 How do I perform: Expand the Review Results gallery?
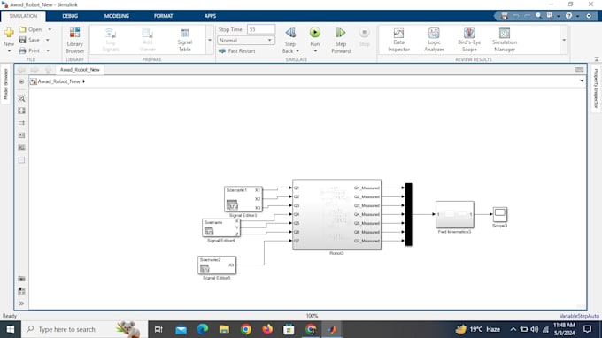(x=564, y=40)
